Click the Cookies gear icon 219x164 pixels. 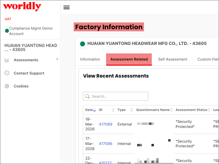point(7,86)
